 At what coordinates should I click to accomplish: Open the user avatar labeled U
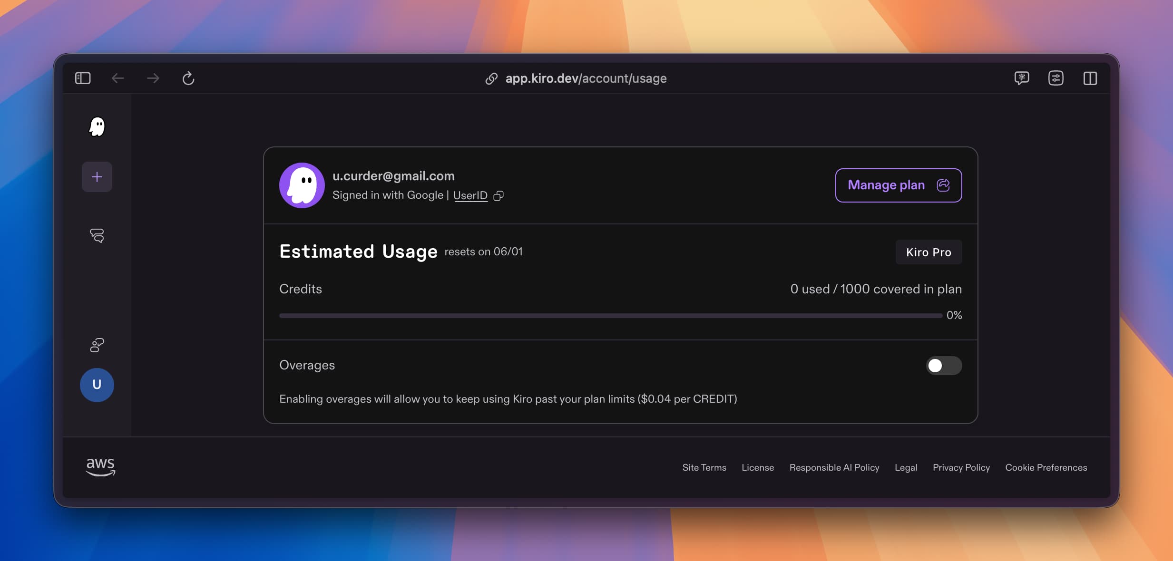[x=97, y=385]
